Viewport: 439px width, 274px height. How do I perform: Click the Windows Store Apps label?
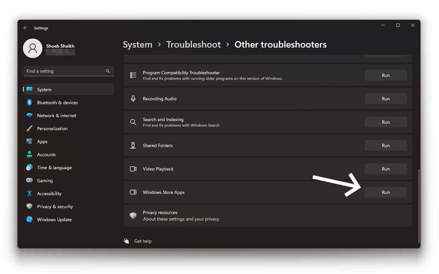tap(164, 192)
